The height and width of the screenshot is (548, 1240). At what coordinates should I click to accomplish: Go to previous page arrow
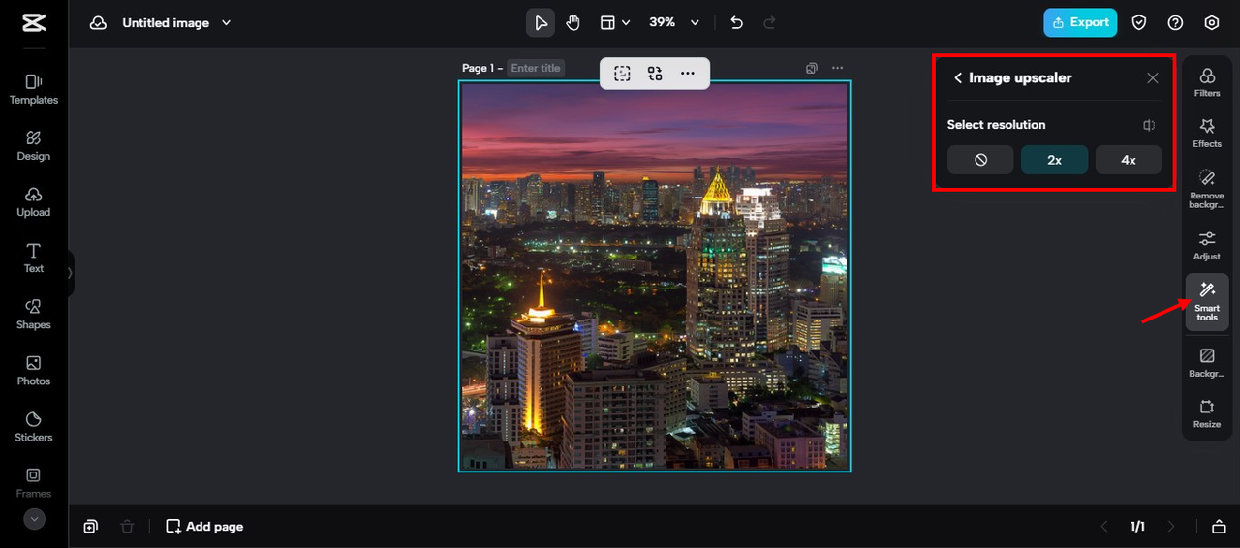(x=1104, y=527)
